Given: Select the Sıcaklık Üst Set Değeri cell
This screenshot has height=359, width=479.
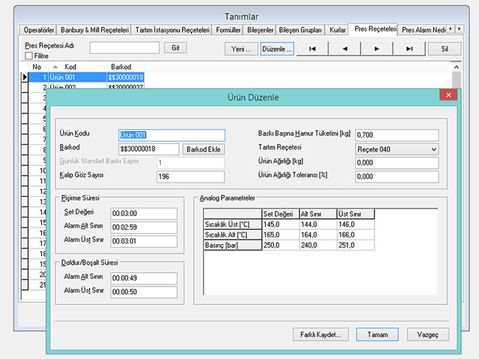Looking at the screenshot, I should pyautogui.click(x=281, y=224).
